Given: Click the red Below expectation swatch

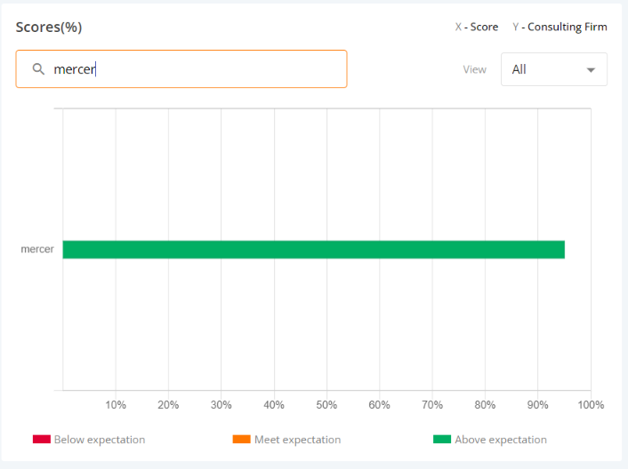Looking at the screenshot, I should [42, 440].
